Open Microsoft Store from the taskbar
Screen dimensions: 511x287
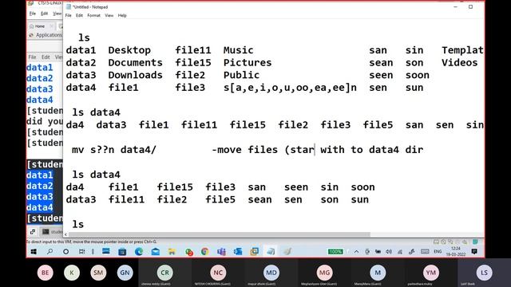point(122,252)
